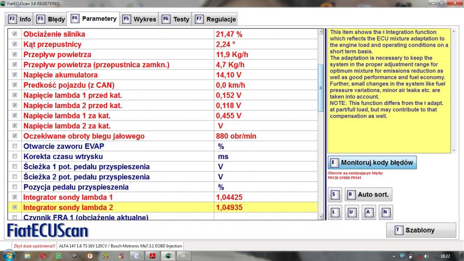Click the Monitoruj kody błędów button
This screenshot has width=464, height=261.
[x=372, y=162]
